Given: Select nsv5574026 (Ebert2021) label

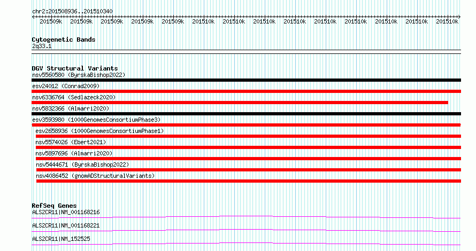Looking at the screenshot, I should tap(71, 142).
